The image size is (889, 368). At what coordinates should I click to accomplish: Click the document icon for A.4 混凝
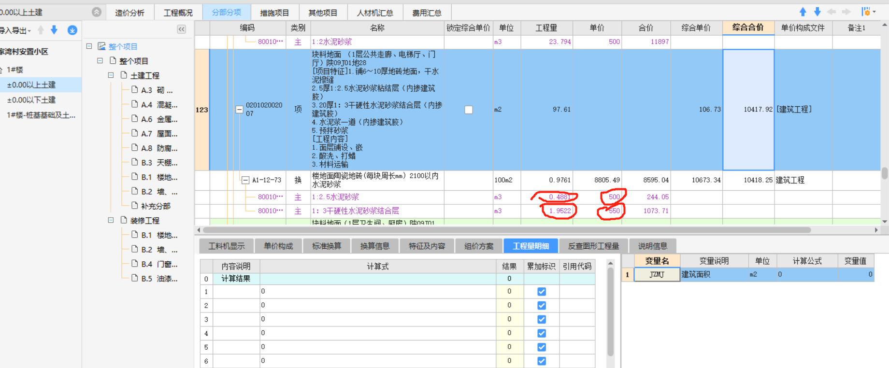[135, 104]
